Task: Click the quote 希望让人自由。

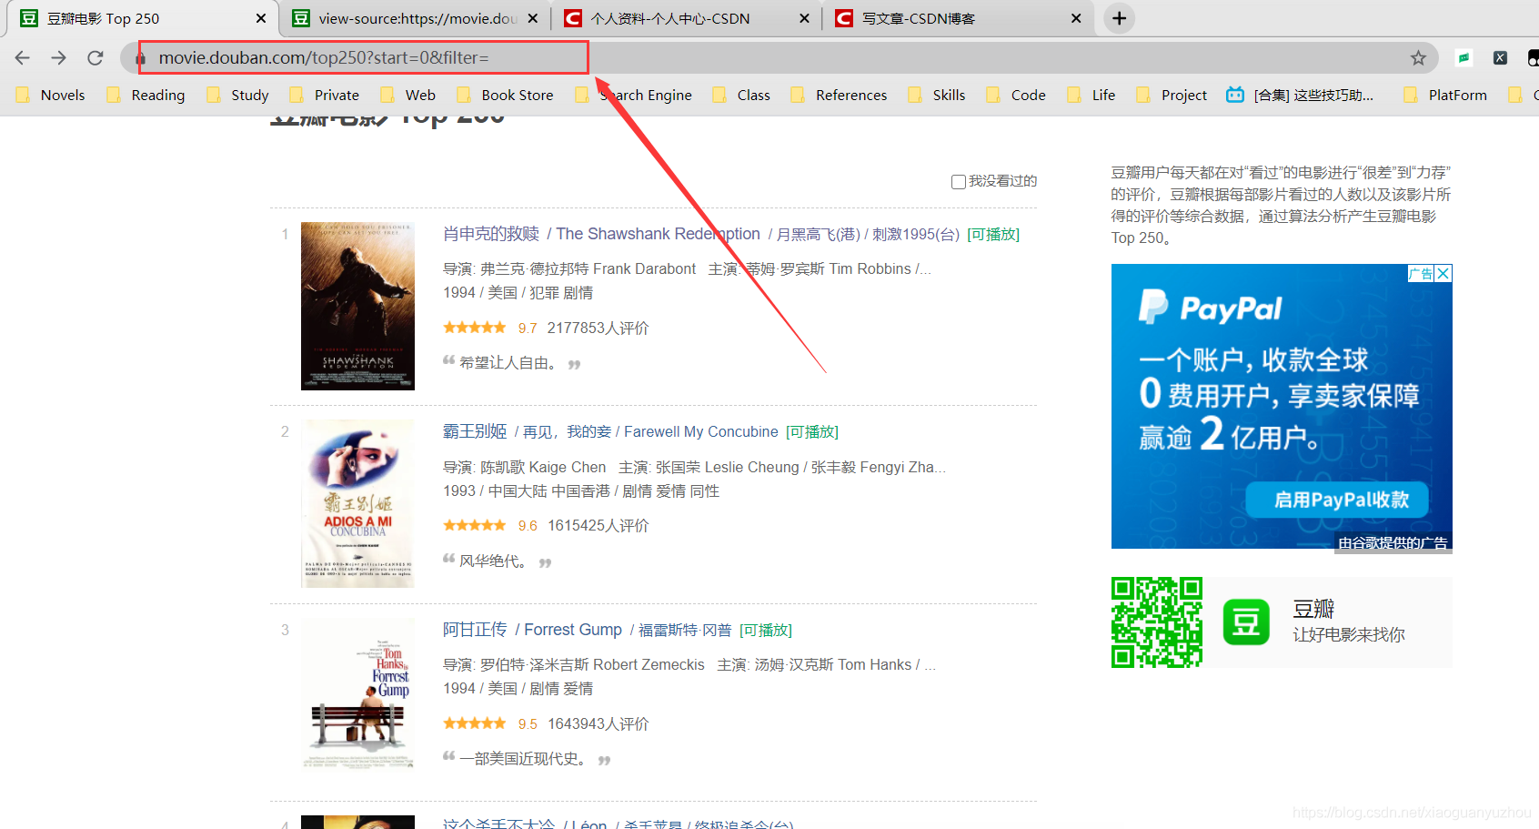Action: (x=509, y=362)
